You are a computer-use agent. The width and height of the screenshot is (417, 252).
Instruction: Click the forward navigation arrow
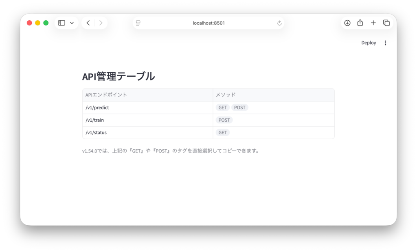coord(101,23)
